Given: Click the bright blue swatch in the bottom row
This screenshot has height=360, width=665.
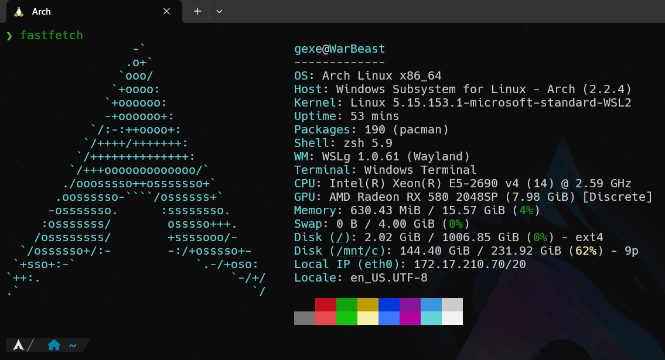Looking at the screenshot, I should tap(389, 318).
